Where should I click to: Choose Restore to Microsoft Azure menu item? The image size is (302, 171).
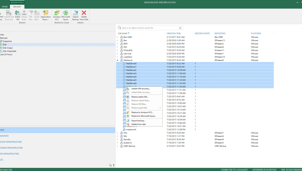click(x=144, y=116)
